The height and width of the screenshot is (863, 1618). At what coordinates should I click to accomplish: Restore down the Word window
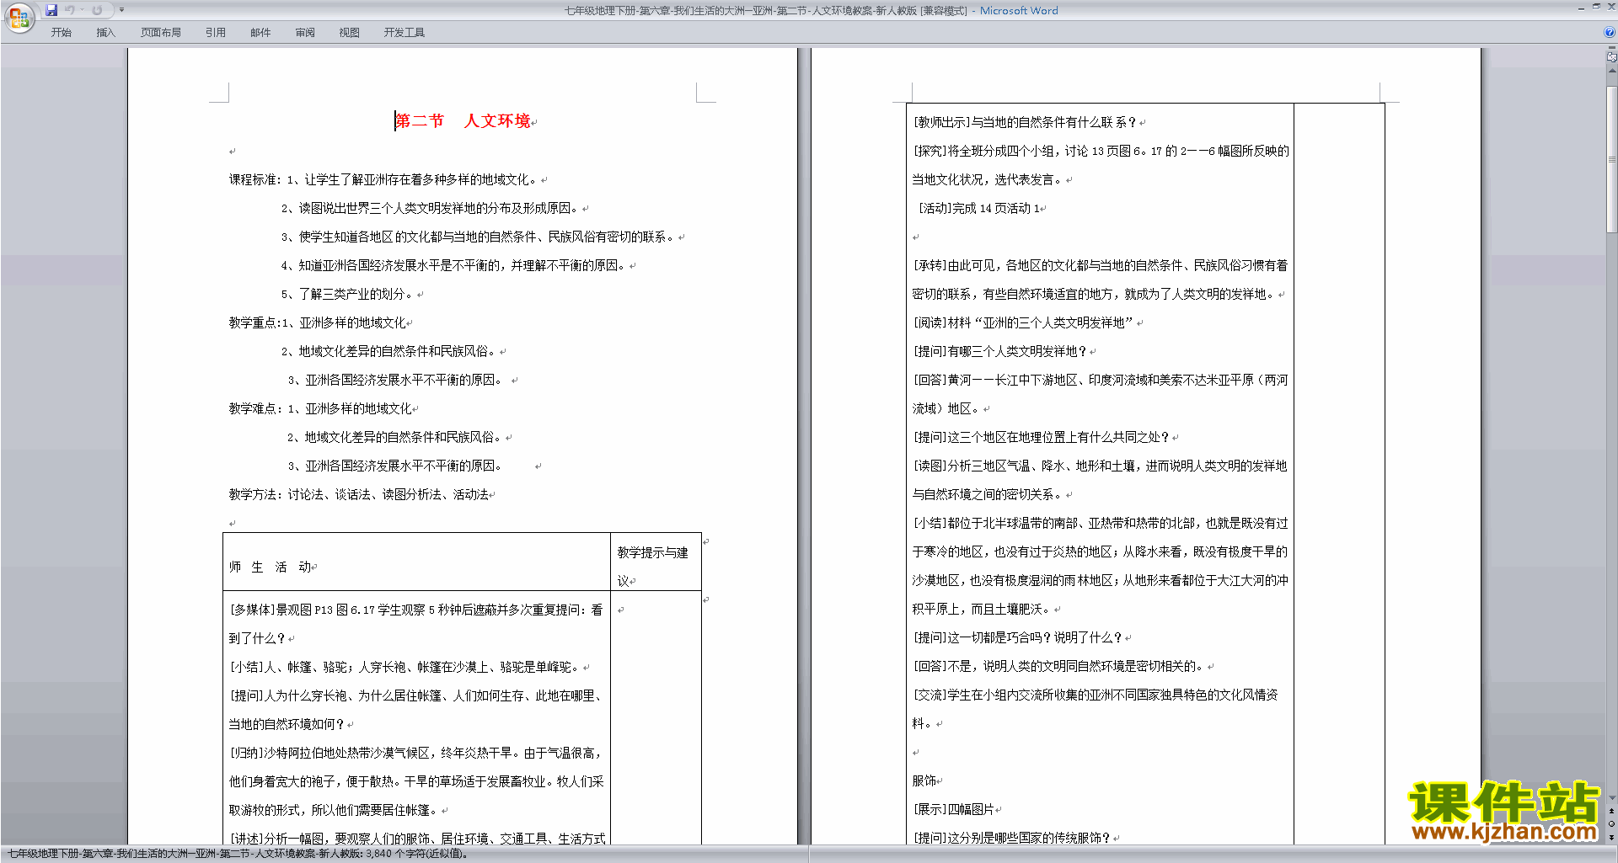point(1596,7)
